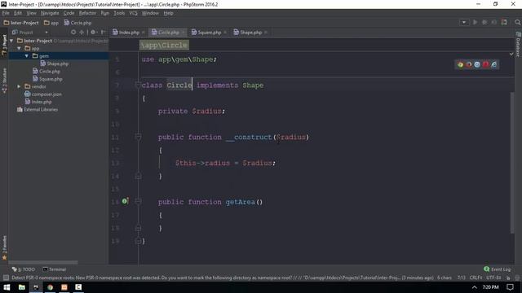Collapse the app folder

pos(19,48)
